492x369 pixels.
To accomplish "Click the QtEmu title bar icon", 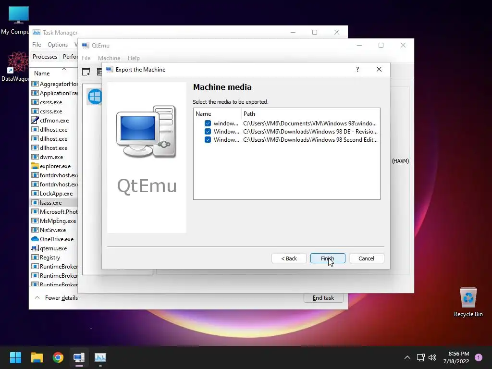I will point(86,45).
